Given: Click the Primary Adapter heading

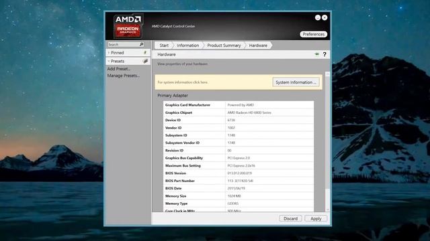Looking at the screenshot, I should click(173, 95).
